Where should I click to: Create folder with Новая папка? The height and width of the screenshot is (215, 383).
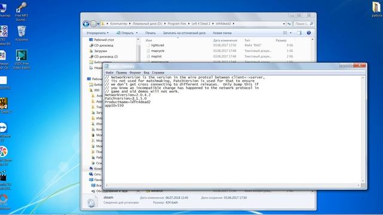222,33
